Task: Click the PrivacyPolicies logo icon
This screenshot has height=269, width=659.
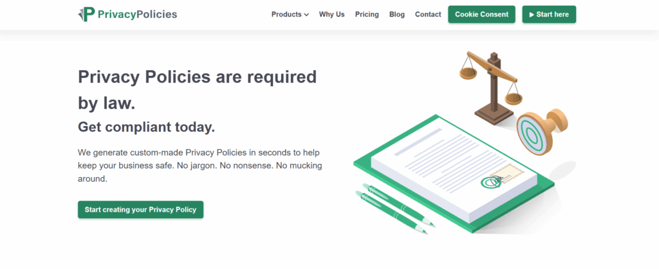Action: click(86, 14)
